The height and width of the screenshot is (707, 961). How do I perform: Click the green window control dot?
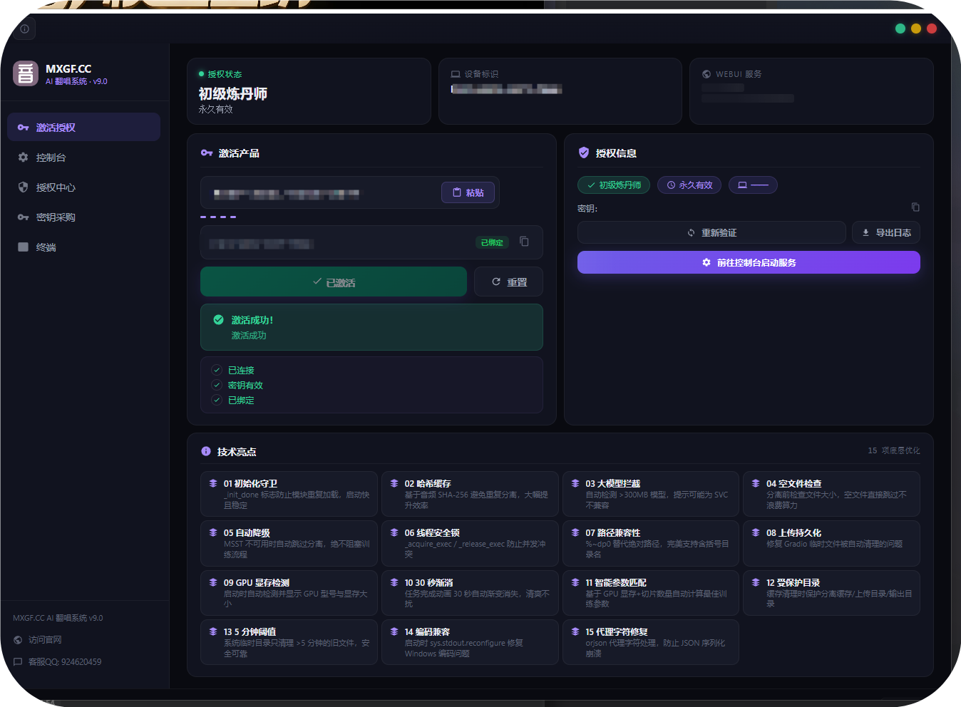pyautogui.click(x=900, y=29)
